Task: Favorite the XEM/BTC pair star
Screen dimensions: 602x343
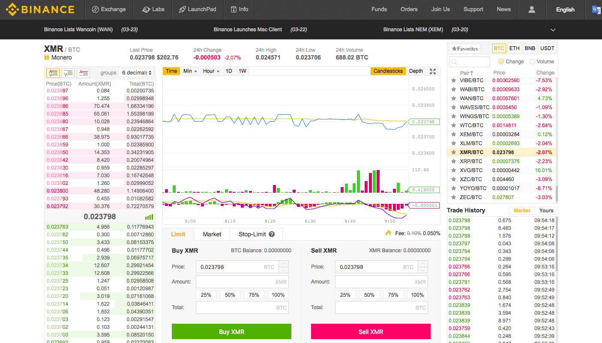Action: pyautogui.click(x=453, y=134)
